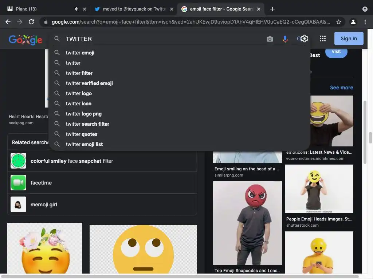Open the memoji girl related search
This screenshot has height=279, width=373.
(x=102, y=205)
